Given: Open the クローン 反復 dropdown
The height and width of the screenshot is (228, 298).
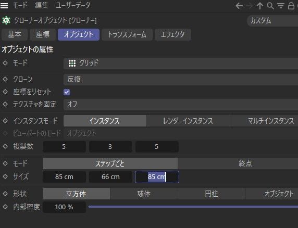Looking at the screenshot, I should [181, 79].
